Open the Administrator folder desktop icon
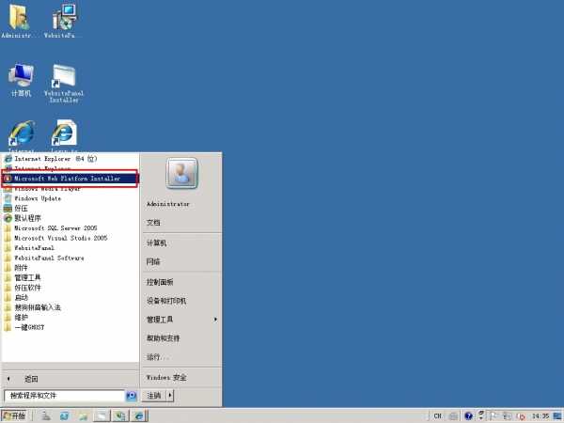The image size is (564, 423). coord(19,21)
